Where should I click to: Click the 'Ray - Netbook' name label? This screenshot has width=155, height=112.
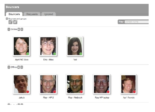pyautogui.click(x=75, y=97)
